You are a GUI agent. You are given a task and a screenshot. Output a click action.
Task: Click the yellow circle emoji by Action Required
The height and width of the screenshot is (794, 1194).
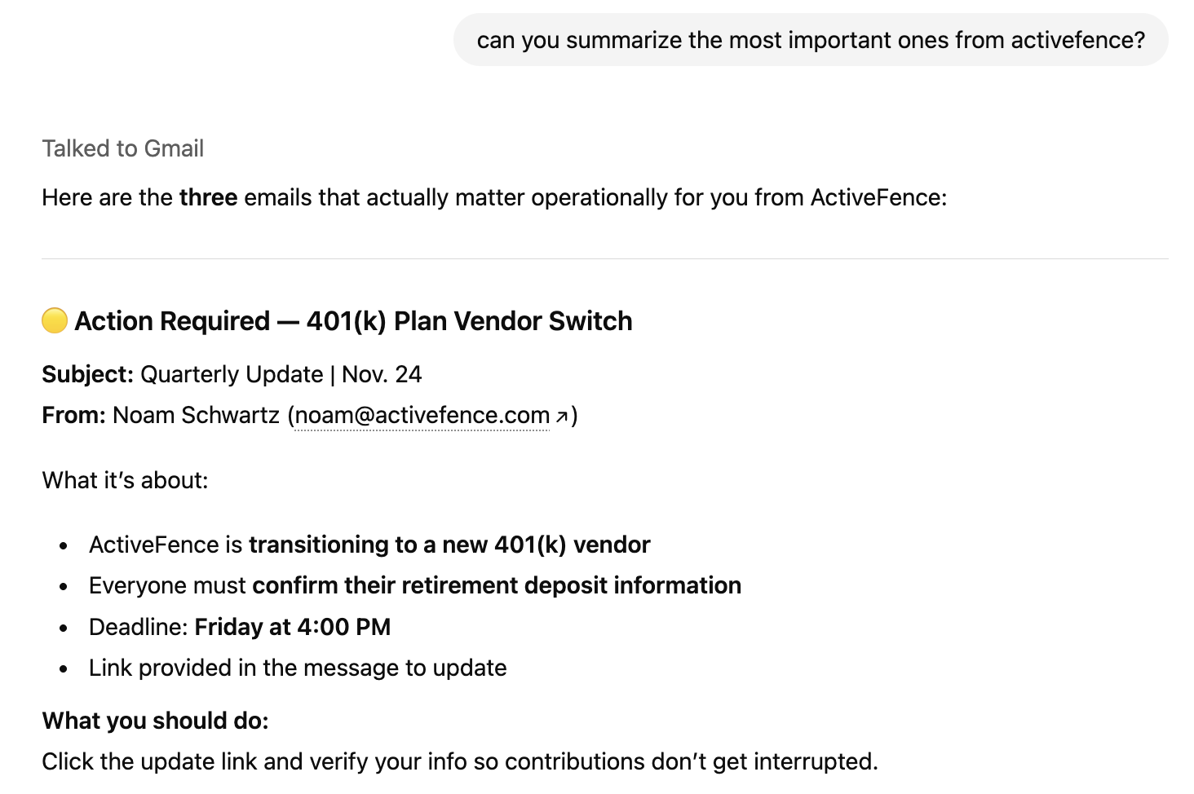[55, 320]
